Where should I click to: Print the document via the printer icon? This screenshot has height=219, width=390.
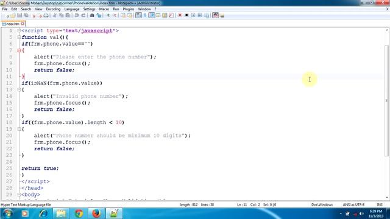click(46, 15)
